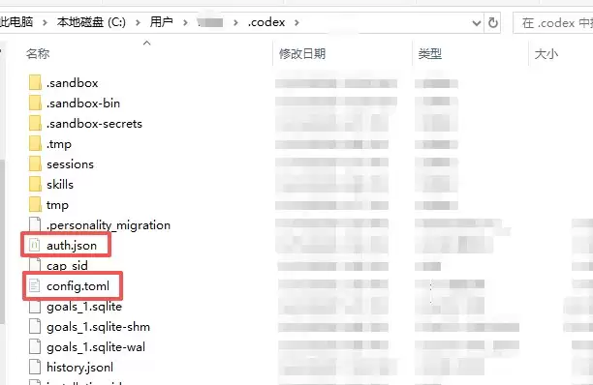Select cap_sid file name

(x=67, y=266)
